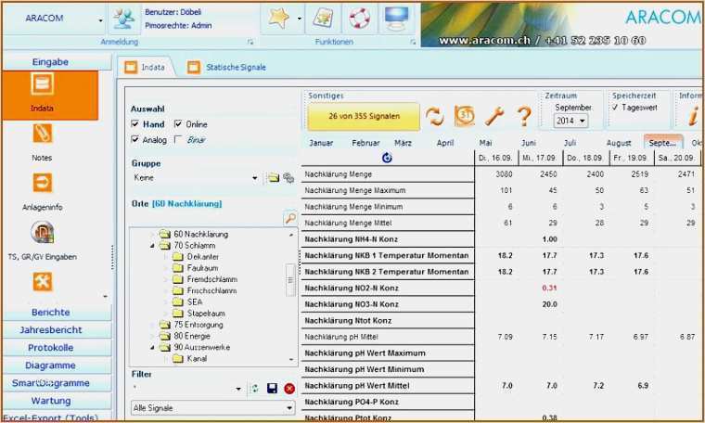
Task: Open the calendar icon in Sonstiges
Action: pyautogui.click(x=465, y=116)
